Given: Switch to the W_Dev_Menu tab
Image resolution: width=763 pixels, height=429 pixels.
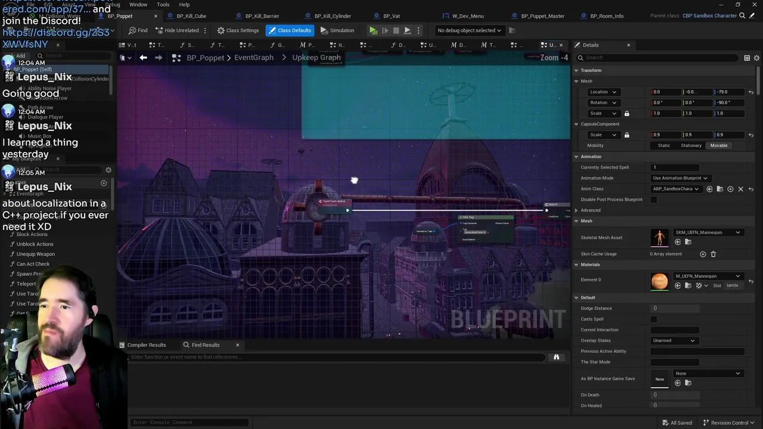Looking at the screenshot, I should [468, 16].
